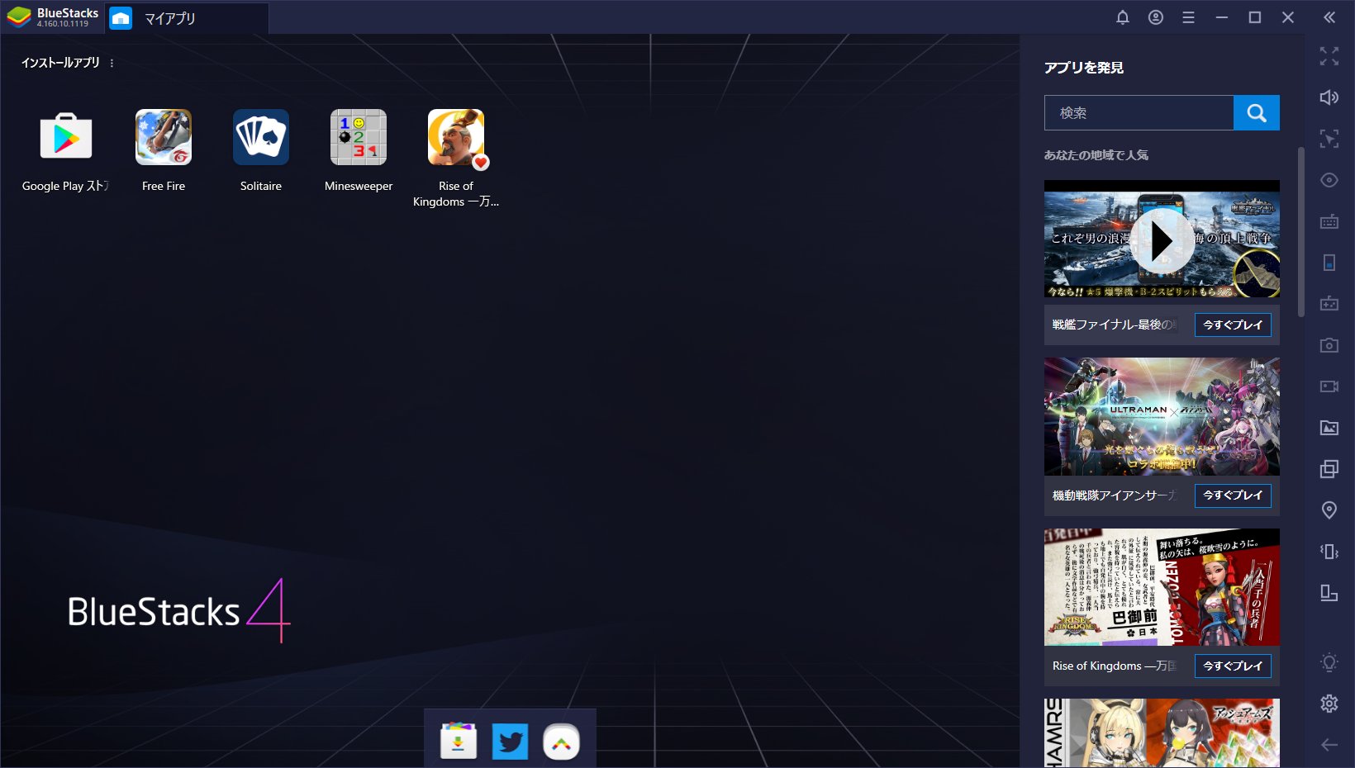Open Rise of Kingdoms app icon
This screenshot has height=768, width=1355.
456,137
